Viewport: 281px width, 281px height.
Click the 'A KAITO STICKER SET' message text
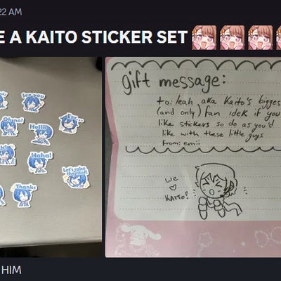click(x=93, y=37)
